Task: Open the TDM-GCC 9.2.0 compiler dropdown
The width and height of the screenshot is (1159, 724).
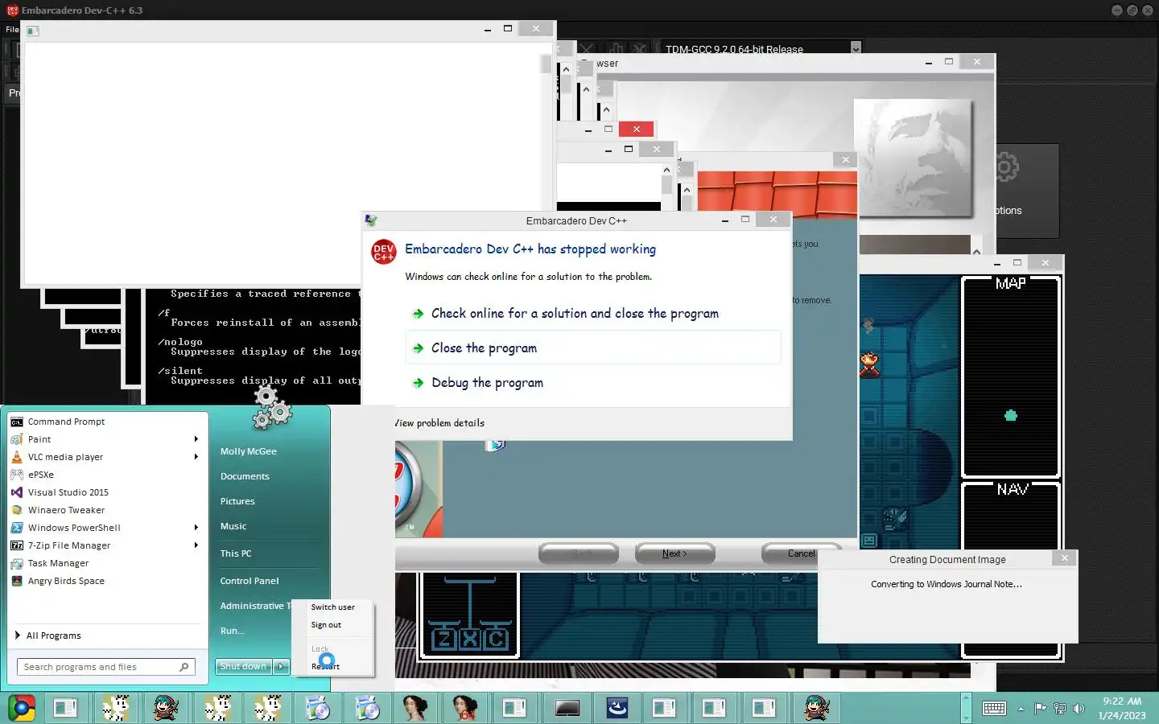Action: click(x=856, y=48)
